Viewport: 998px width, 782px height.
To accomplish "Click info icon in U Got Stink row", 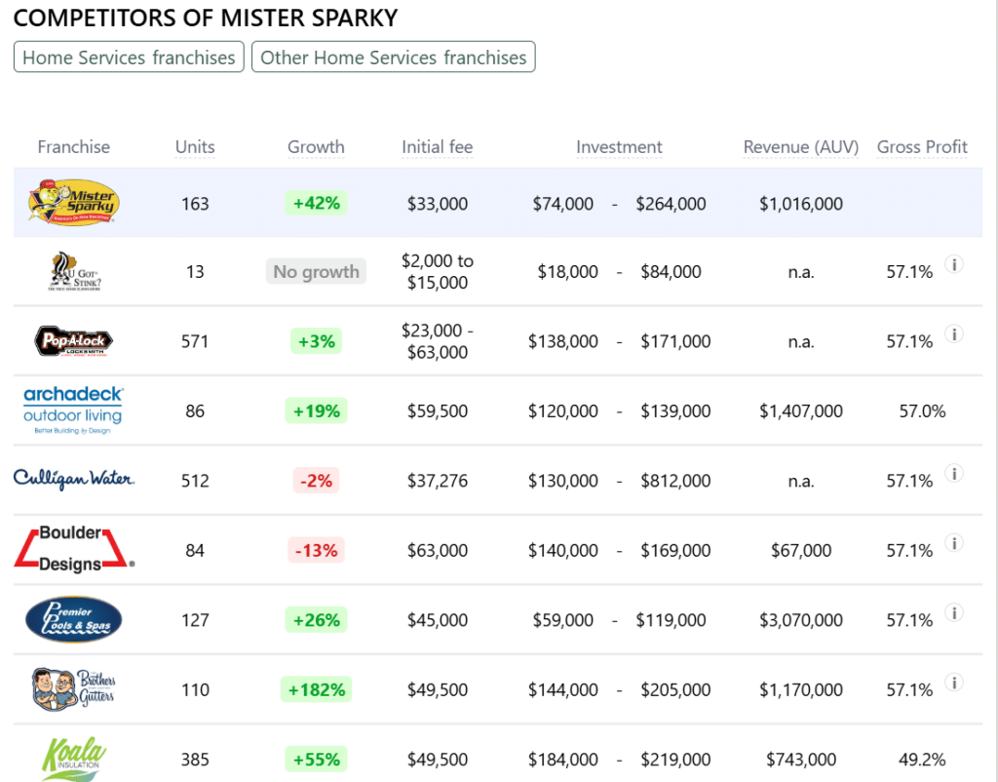I will tap(953, 264).
